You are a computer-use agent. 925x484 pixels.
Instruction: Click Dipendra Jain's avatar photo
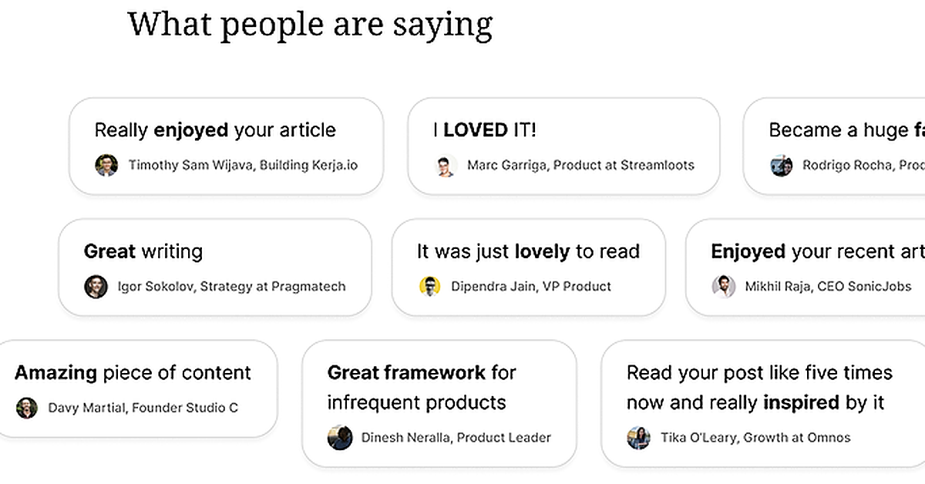(x=429, y=287)
